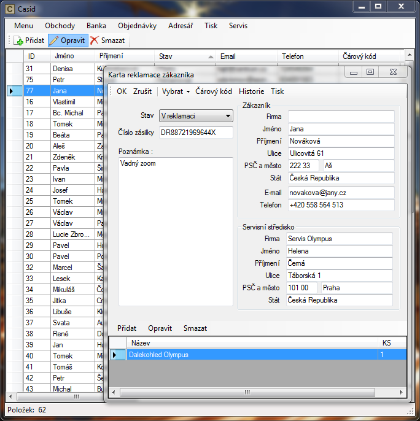Click the Číslo zásilky input field
The image size is (420, 421).
(x=196, y=133)
